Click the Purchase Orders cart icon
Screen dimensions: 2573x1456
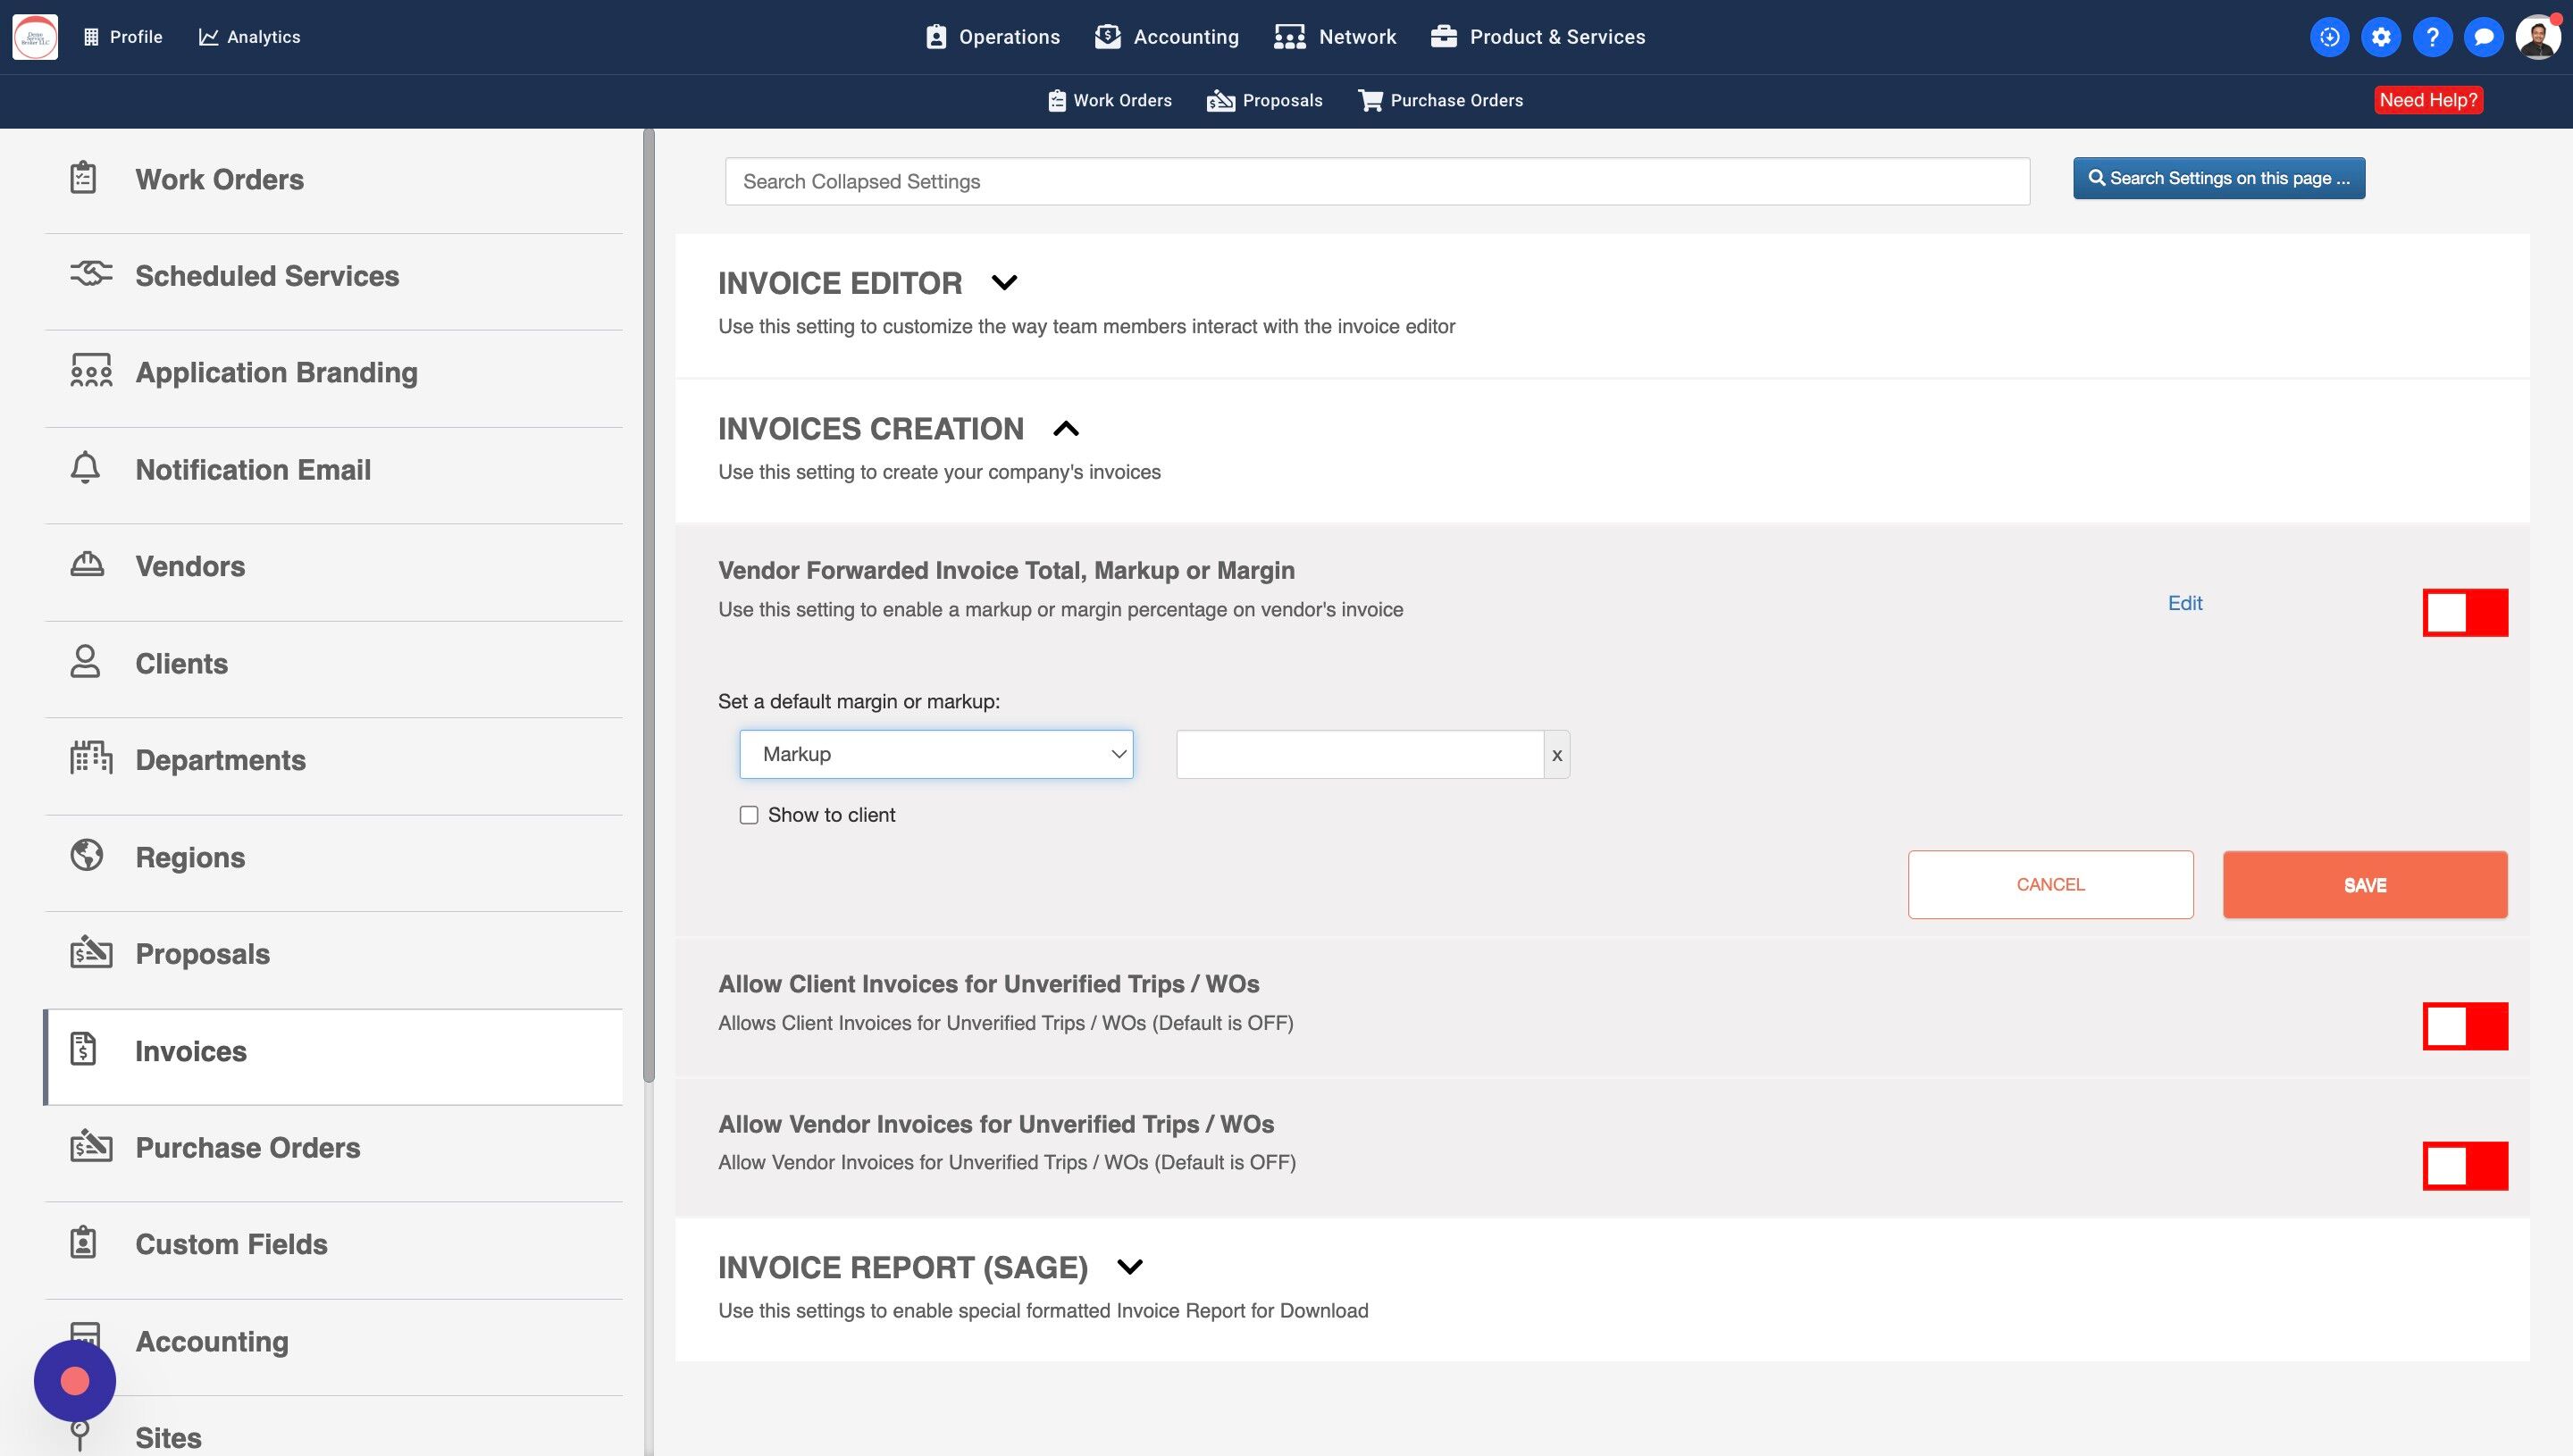1370,100
